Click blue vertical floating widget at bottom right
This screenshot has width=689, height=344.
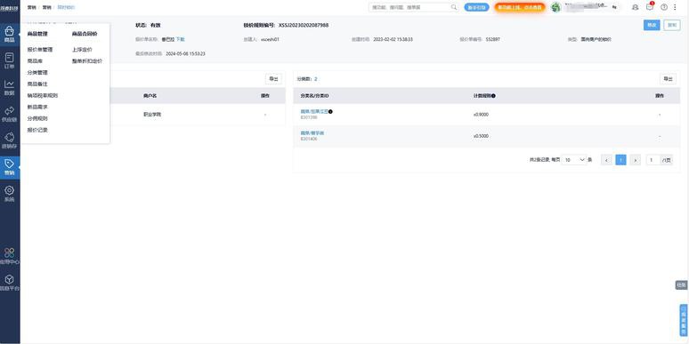(x=684, y=320)
